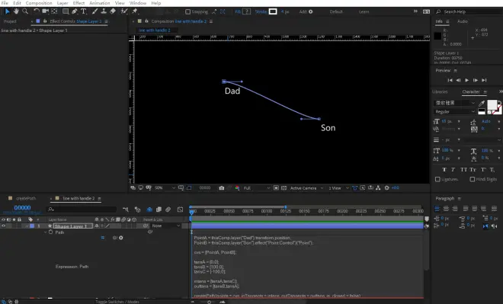Toggle Frame Blending switch in timeline
503x304 pixels.
(x=159, y=210)
